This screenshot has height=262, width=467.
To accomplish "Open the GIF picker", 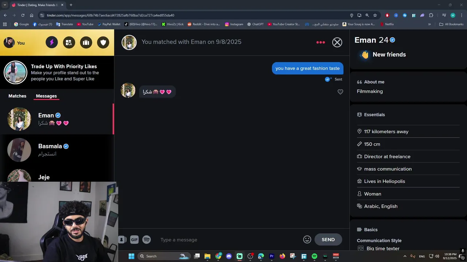I will [134, 239].
